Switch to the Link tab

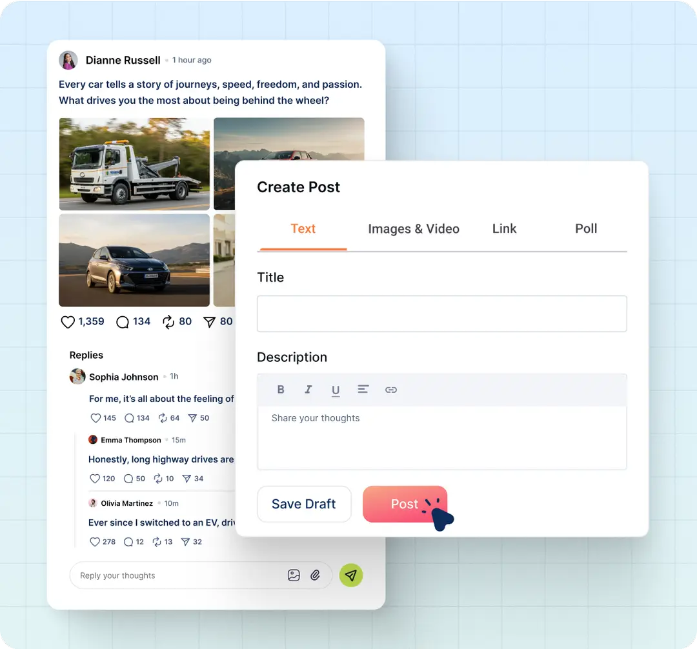(504, 229)
